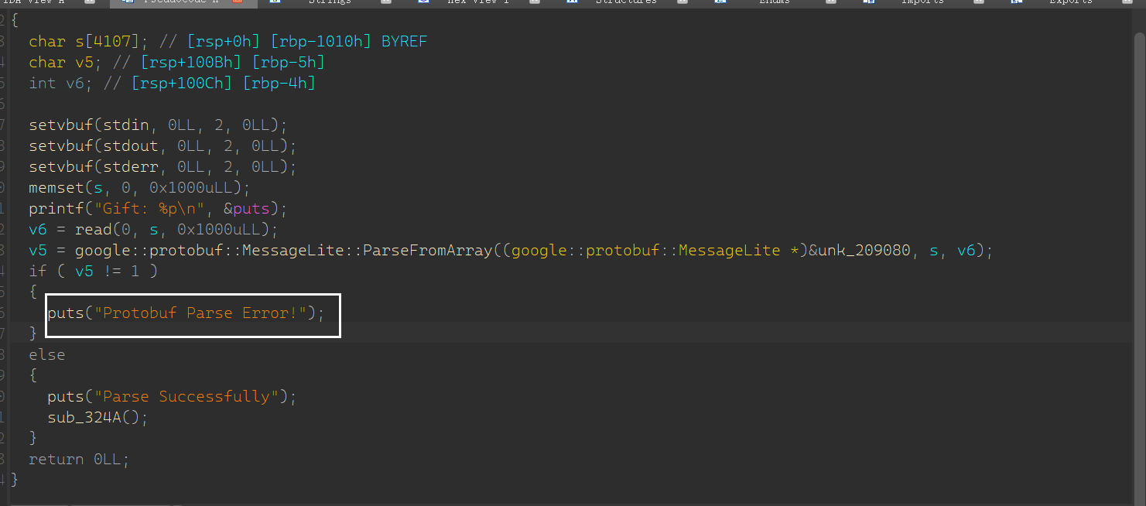The image size is (1146, 506).
Task: Close the Hex View-1 tab
Action: click(534, 2)
